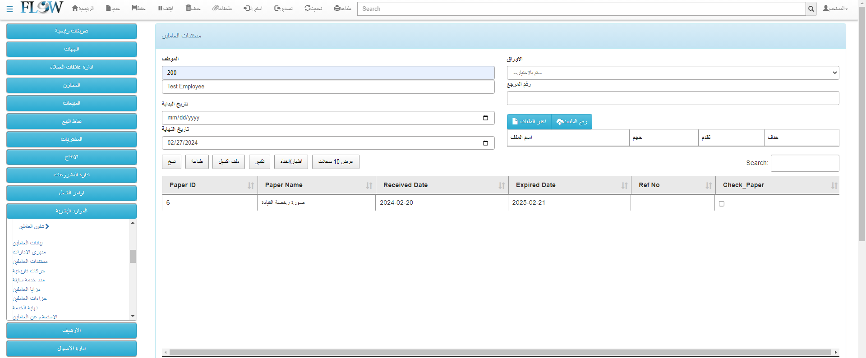Click the save floppy disk icon
Viewport: 866px width, 358px height.
coord(134,8)
